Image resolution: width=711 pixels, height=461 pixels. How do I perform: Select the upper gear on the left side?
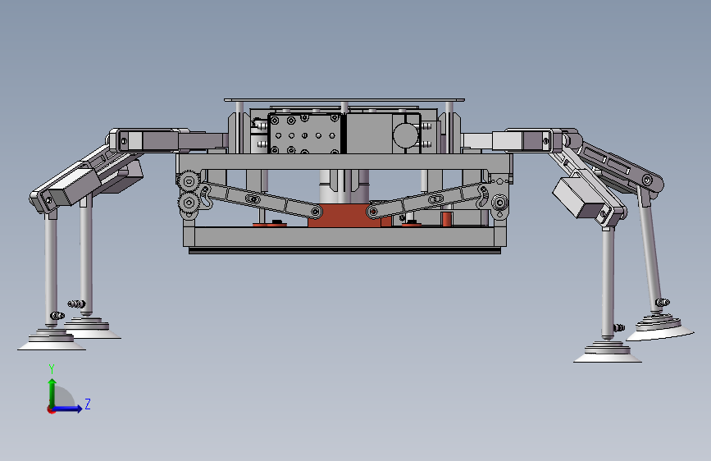(189, 181)
